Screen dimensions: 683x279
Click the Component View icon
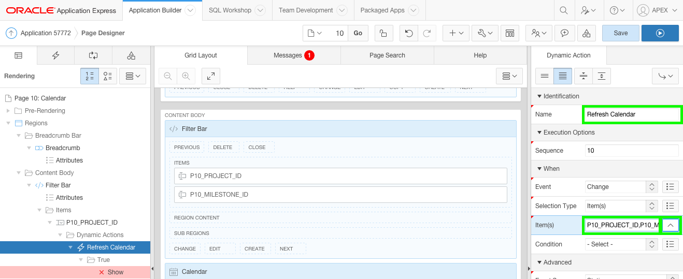pos(510,33)
